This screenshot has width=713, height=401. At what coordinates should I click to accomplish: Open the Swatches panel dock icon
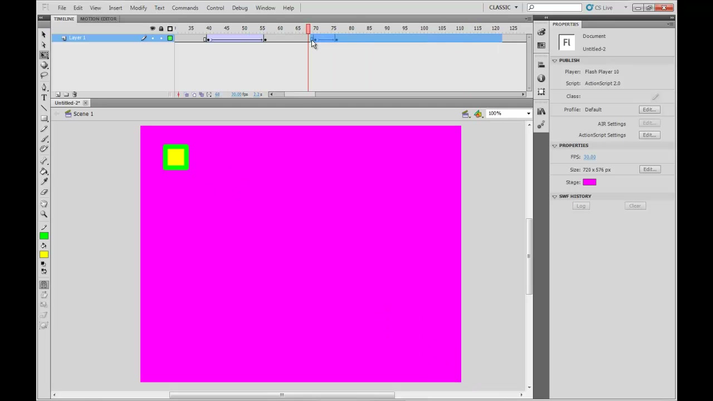click(541, 46)
